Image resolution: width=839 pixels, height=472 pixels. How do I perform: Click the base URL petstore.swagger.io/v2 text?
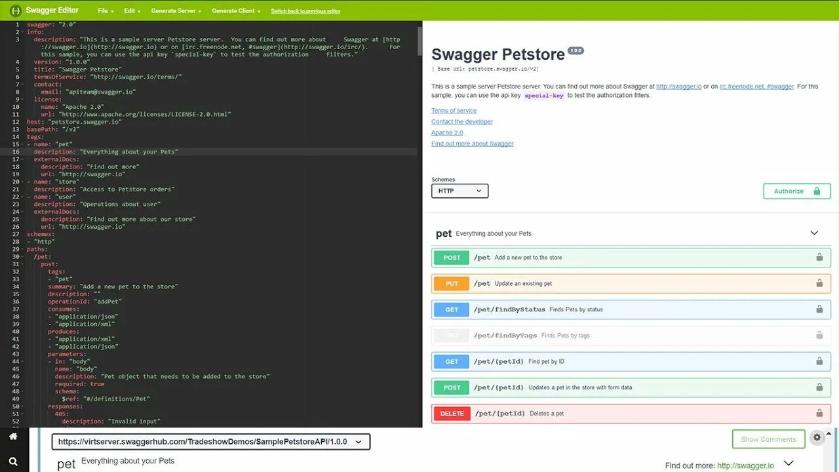485,69
